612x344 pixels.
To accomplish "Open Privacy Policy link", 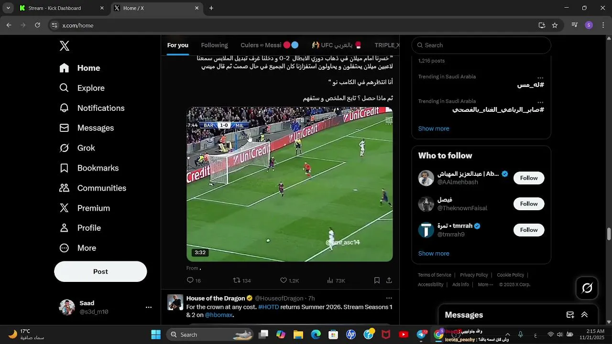I will click(x=474, y=275).
